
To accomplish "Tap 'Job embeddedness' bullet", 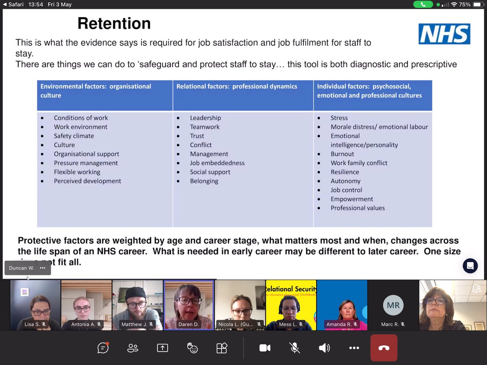I will [217, 163].
